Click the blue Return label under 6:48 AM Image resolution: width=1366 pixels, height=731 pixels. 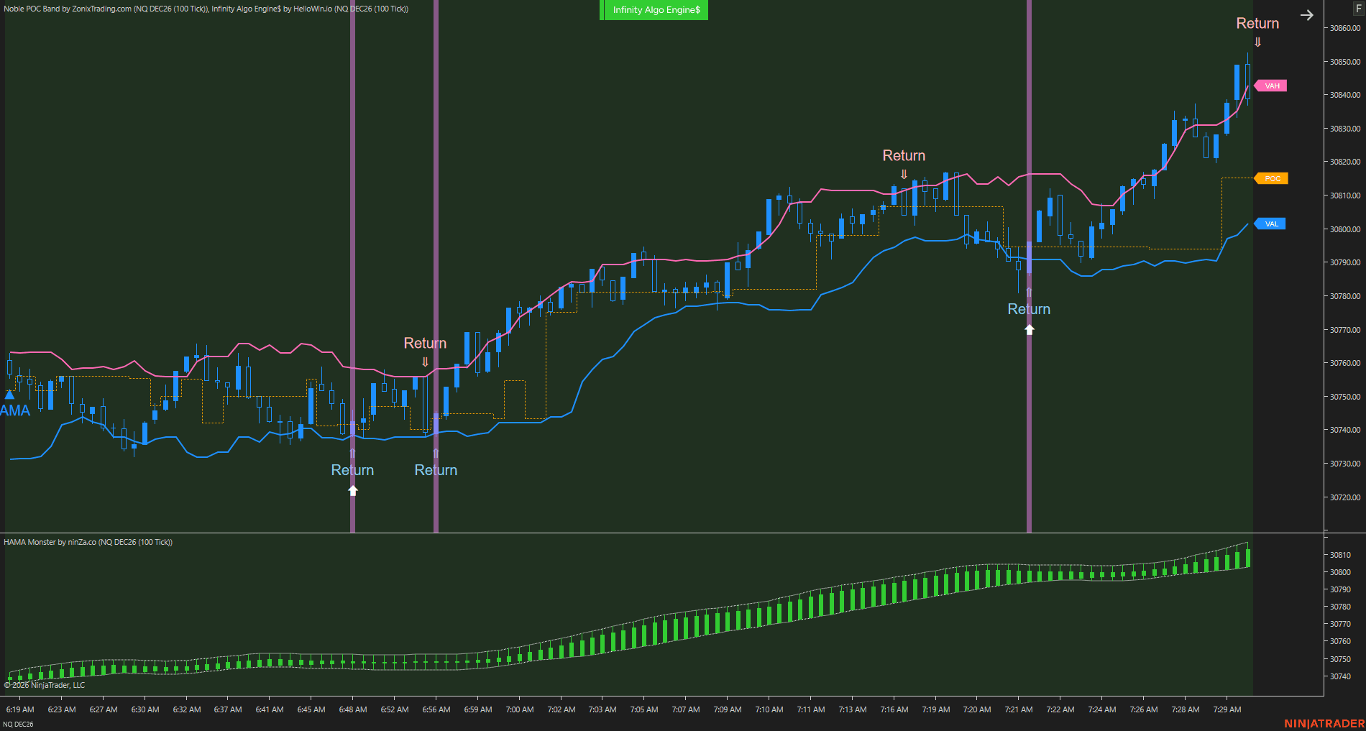click(x=352, y=470)
